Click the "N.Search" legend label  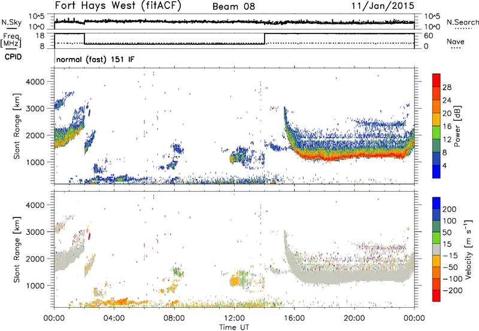(462, 22)
